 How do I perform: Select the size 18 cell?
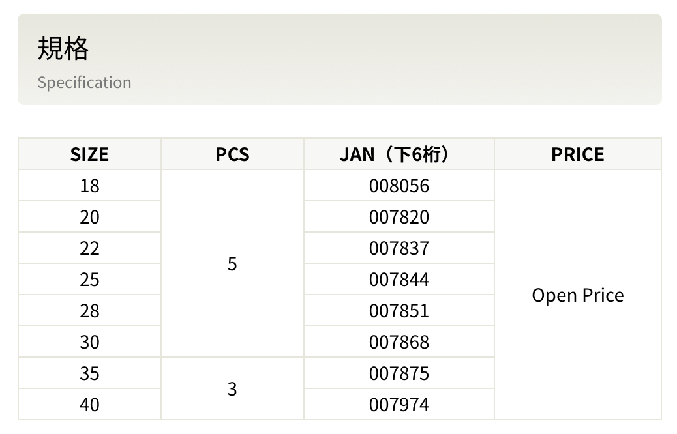89,186
